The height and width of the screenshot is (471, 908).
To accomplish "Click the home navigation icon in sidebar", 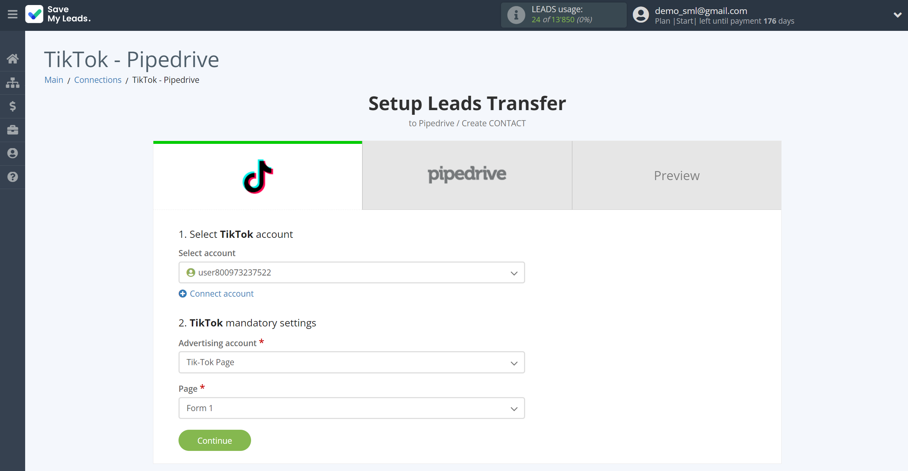I will point(13,59).
